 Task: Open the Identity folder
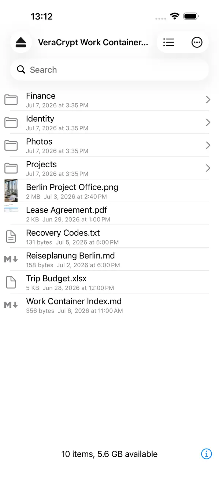(x=109, y=122)
